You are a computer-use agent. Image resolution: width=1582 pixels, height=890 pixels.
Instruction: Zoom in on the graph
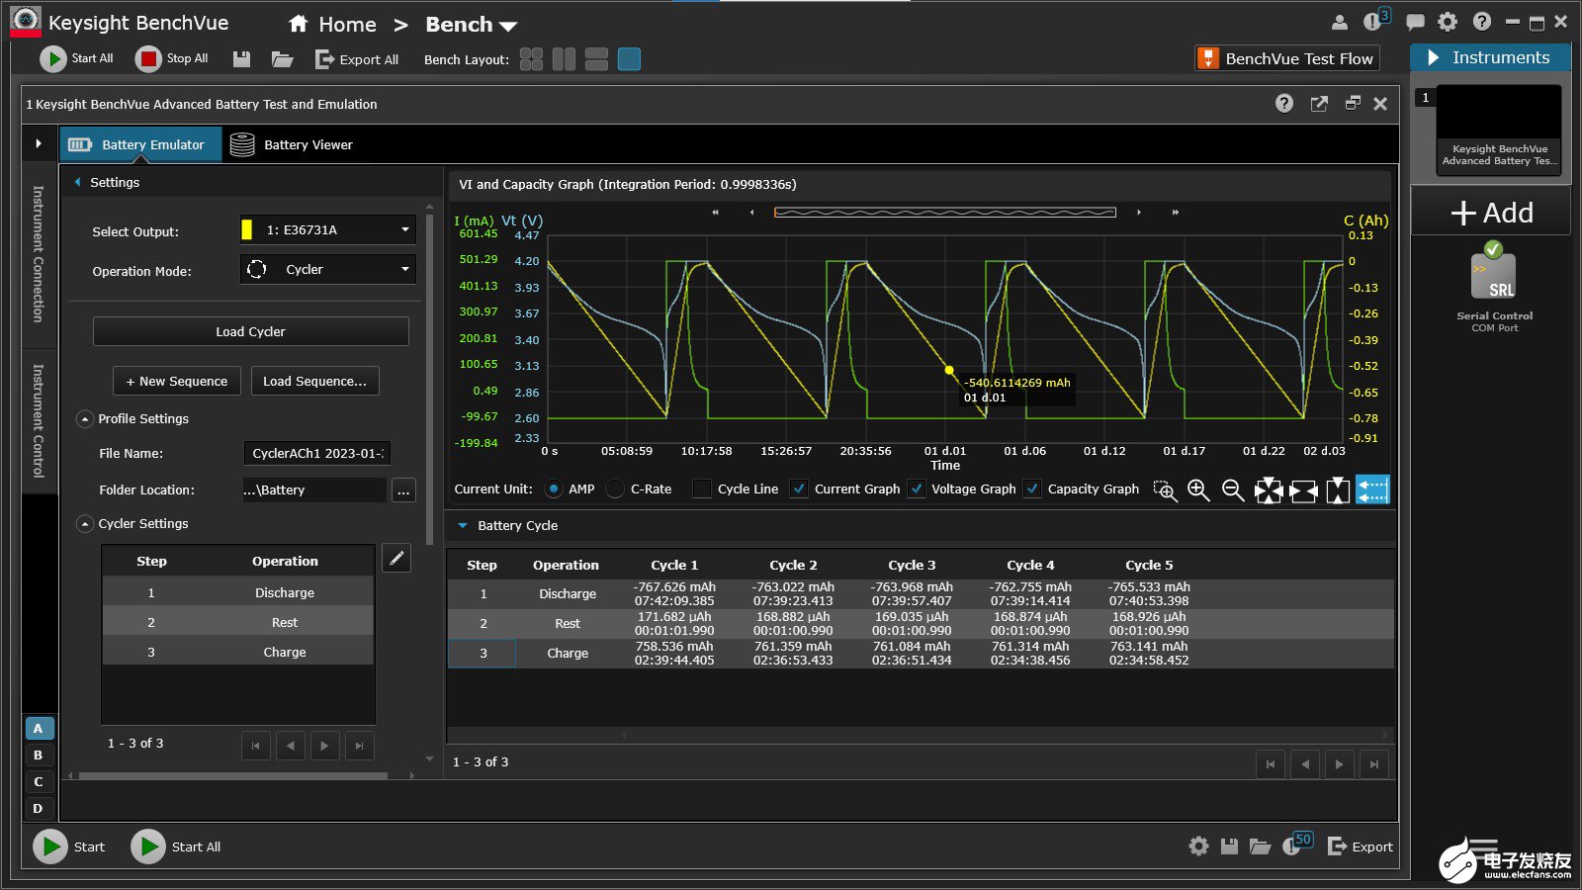point(1198,489)
